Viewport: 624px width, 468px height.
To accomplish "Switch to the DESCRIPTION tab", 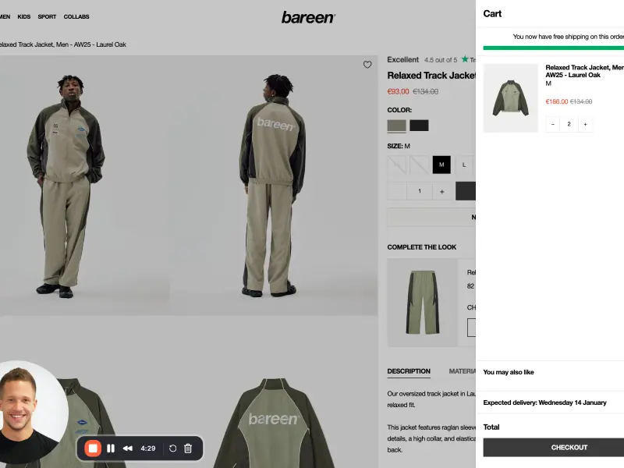I will click(409, 371).
